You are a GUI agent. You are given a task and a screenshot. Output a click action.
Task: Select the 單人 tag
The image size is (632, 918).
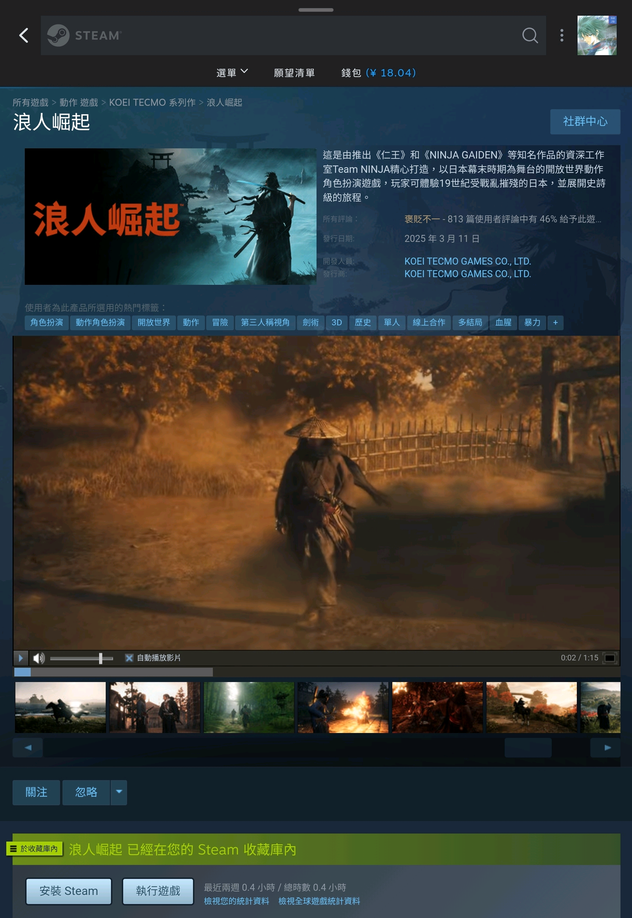coord(392,323)
